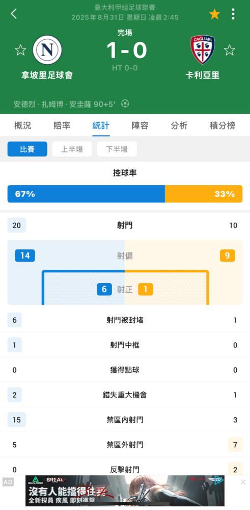Screen dimensions: 250x510
Task: Select the 上半場 filter button
Action: click(x=72, y=149)
